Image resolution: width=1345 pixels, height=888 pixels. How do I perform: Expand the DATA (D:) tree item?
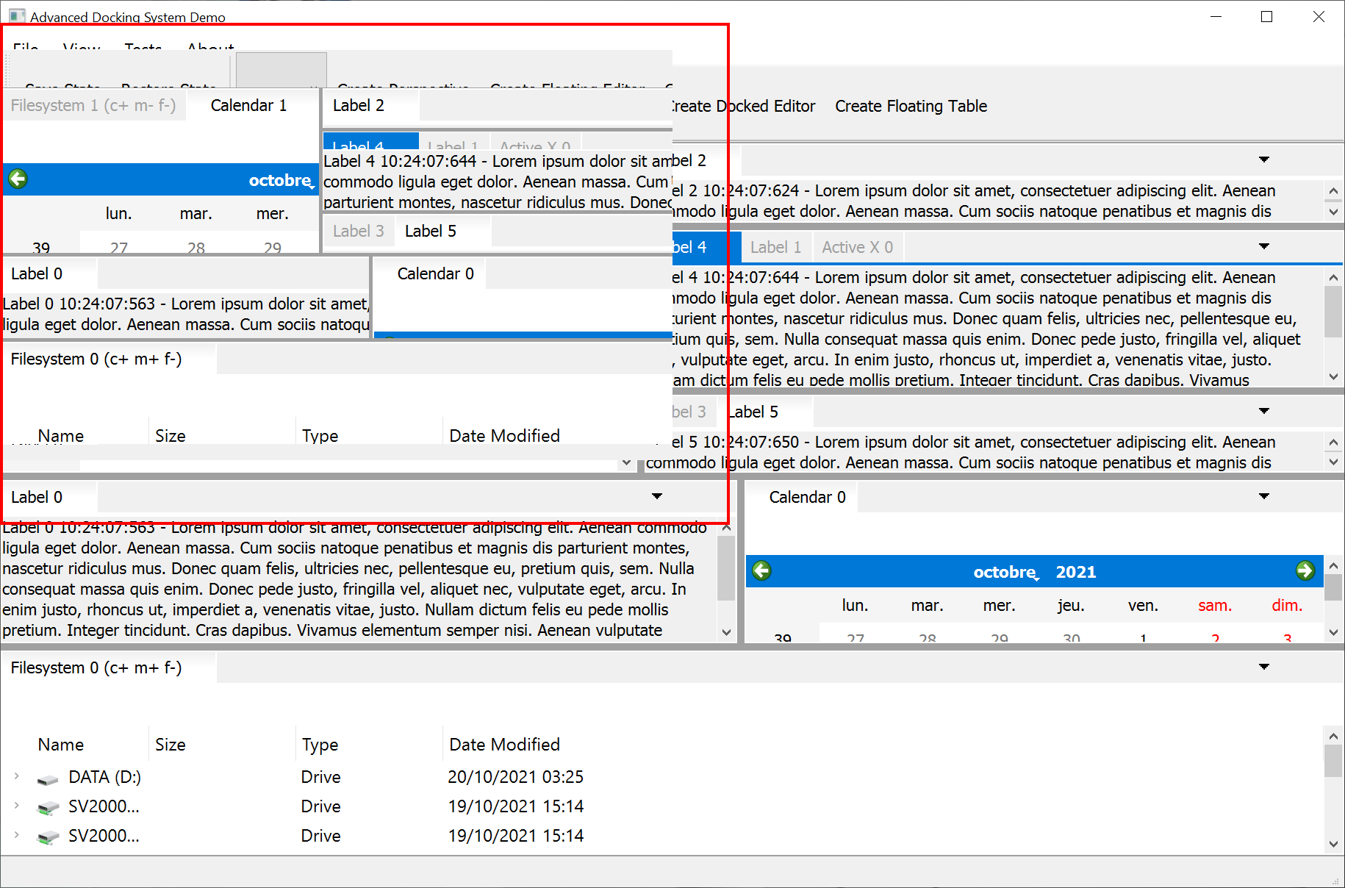coord(16,777)
